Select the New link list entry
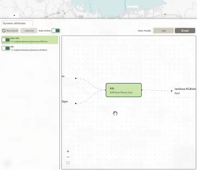The image size is (197, 170). pos(30,40)
